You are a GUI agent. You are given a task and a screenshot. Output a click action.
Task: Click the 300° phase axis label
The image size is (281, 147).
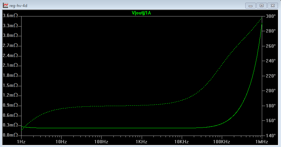[x=271, y=16]
